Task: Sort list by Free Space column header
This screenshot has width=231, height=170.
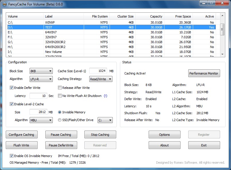Action: [x=178, y=16]
